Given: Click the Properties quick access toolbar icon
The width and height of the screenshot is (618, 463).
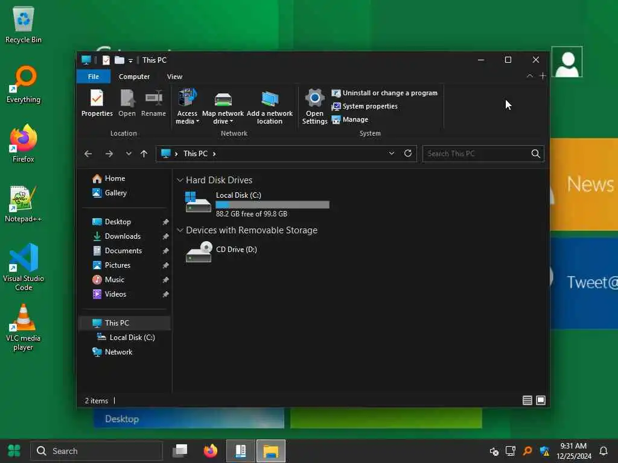Looking at the screenshot, I should (x=106, y=60).
